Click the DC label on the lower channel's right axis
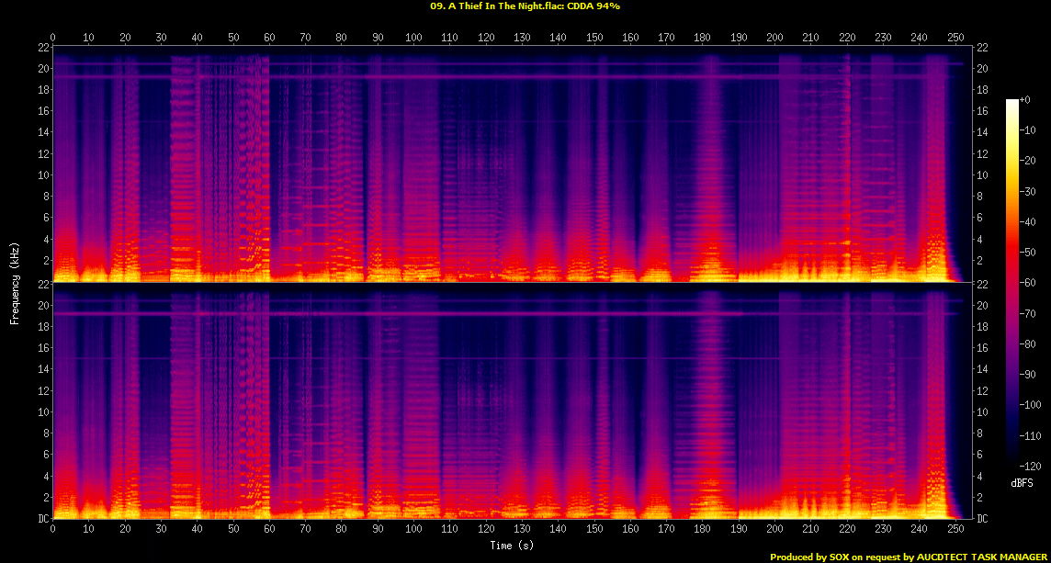 click(x=982, y=518)
